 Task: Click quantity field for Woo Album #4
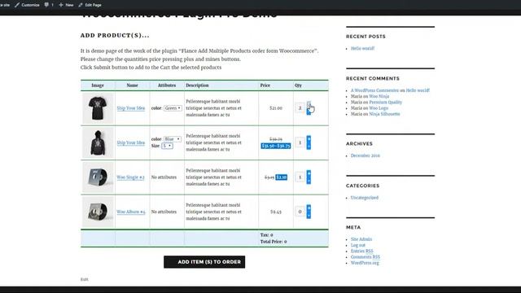click(x=300, y=212)
